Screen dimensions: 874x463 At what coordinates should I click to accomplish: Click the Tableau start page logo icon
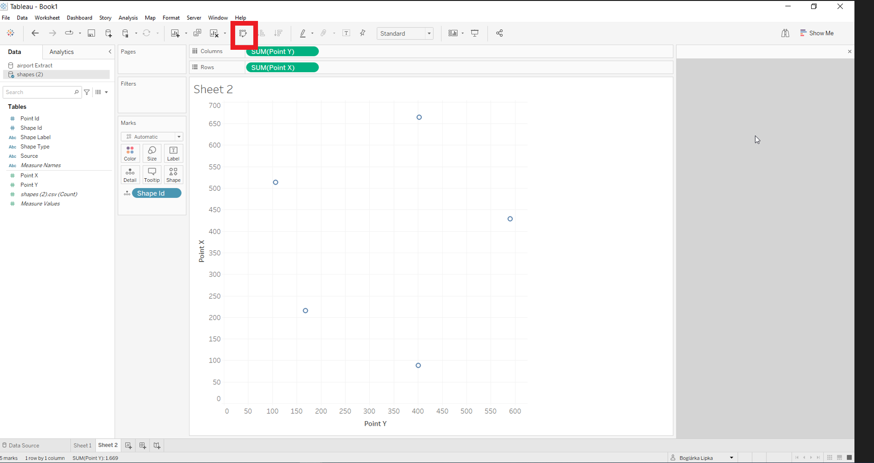10,33
